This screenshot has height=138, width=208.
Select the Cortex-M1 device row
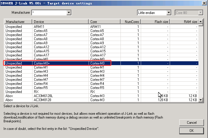[101, 67]
